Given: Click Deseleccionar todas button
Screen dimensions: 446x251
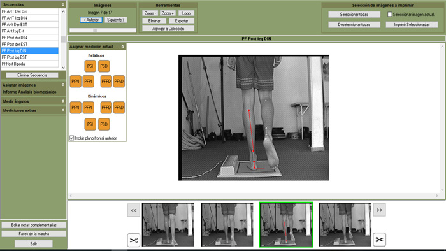Looking at the screenshot, I should tap(354, 25).
